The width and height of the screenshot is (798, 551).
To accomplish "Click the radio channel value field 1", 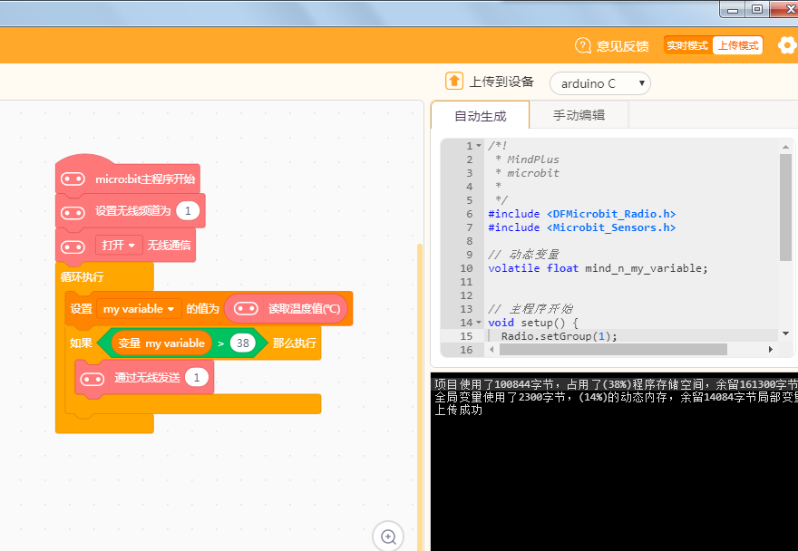I will coord(188,210).
